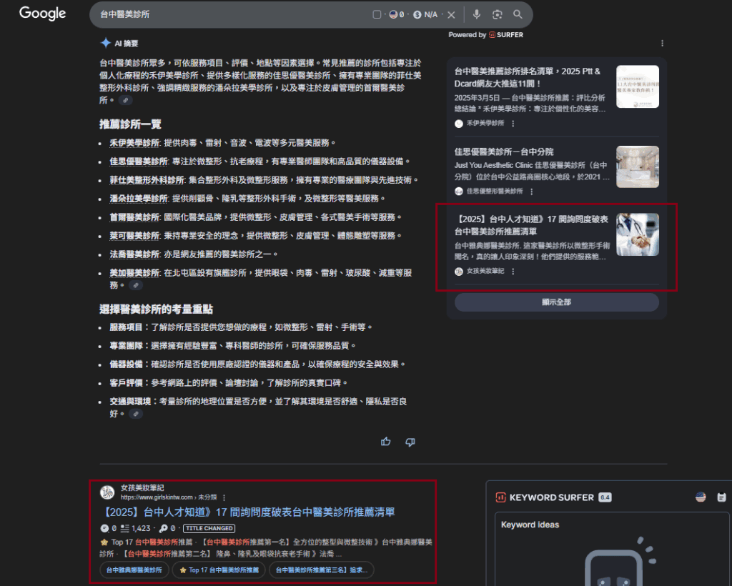Open 佳思優醫美診所 link in list
This screenshot has width=732, height=586.
(x=139, y=162)
